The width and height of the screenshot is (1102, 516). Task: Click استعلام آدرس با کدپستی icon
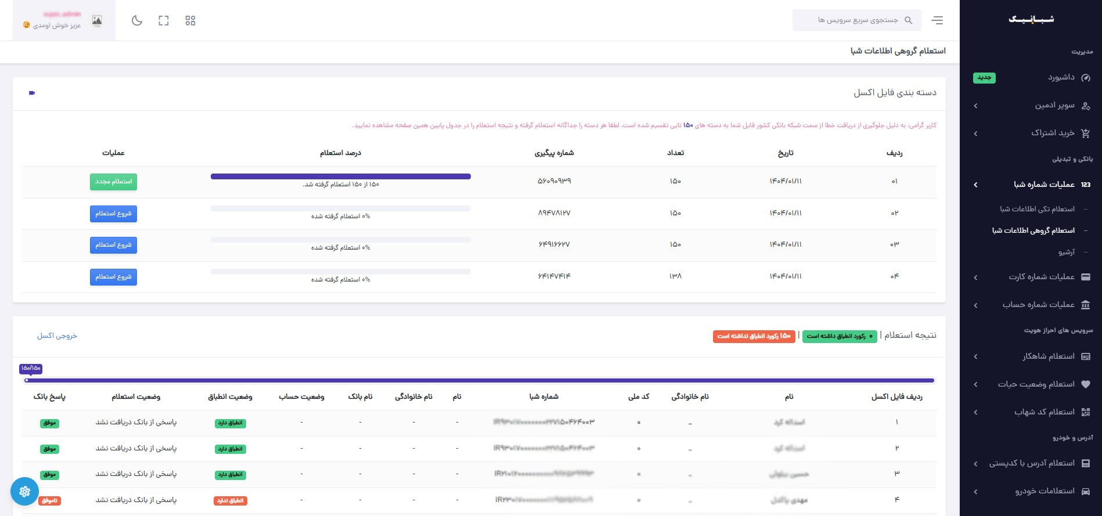[1086, 463]
